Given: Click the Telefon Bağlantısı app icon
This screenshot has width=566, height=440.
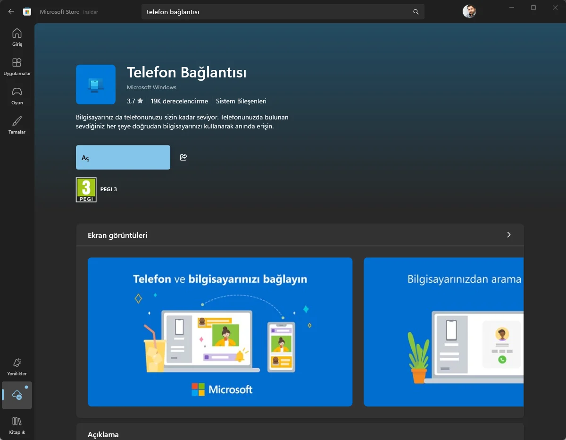Looking at the screenshot, I should [96, 85].
